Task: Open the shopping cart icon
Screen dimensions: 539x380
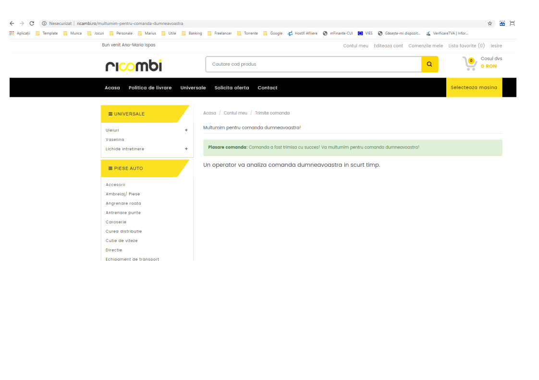Action: [469, 63]
